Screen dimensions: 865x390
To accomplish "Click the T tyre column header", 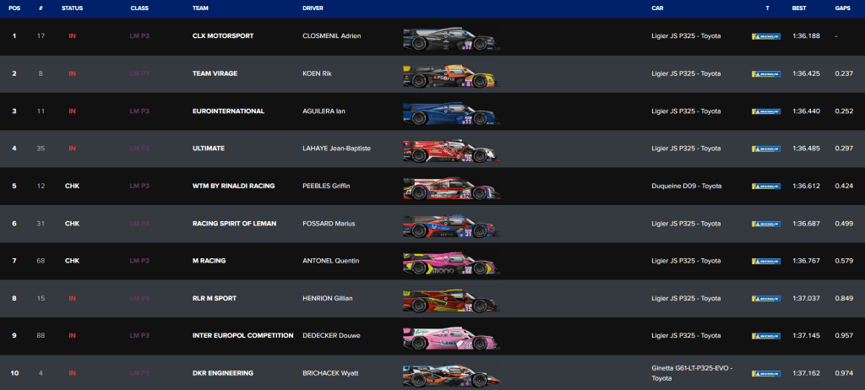I will coord(767,8).
